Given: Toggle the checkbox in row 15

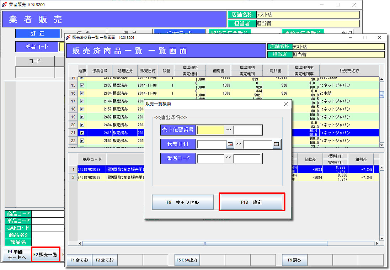Looking at the screenshot, I should pos(82,85).
